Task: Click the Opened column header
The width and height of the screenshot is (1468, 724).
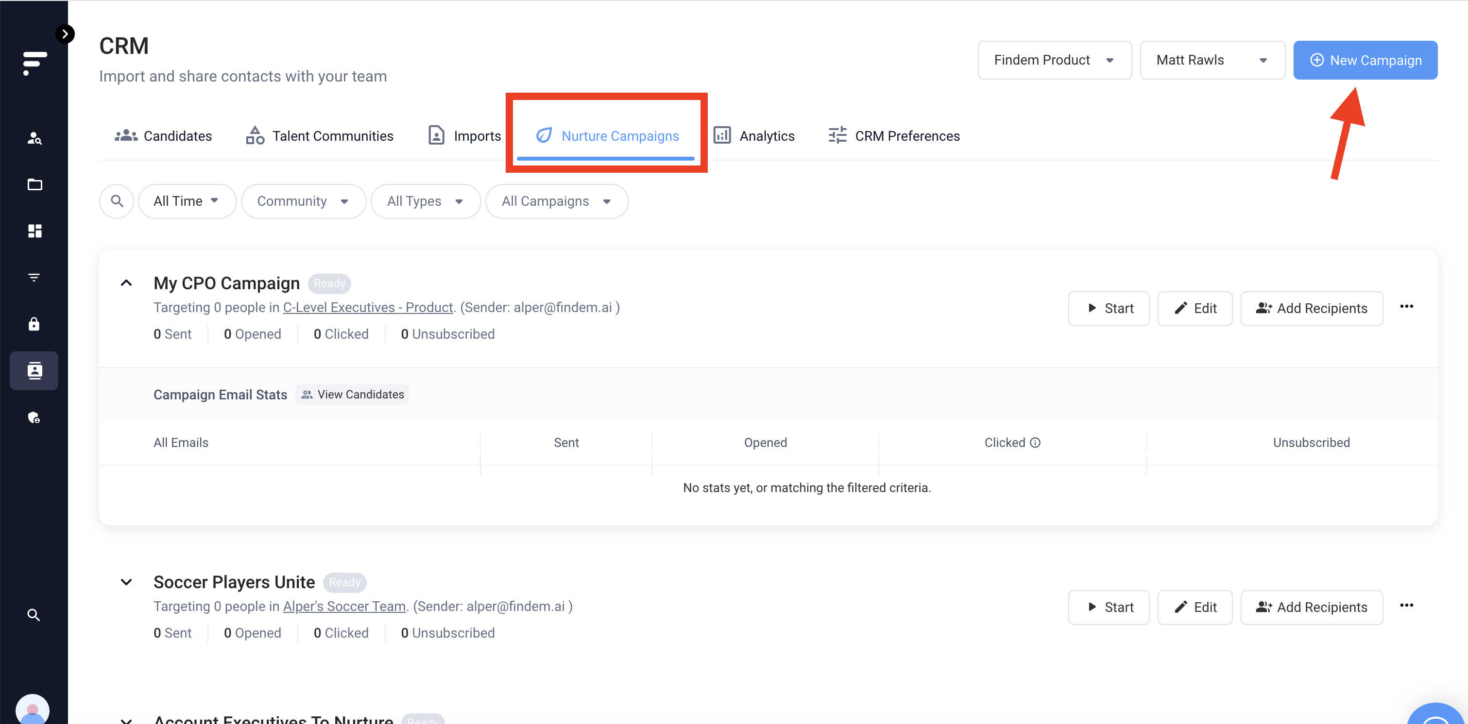Action: pos(766,442)
